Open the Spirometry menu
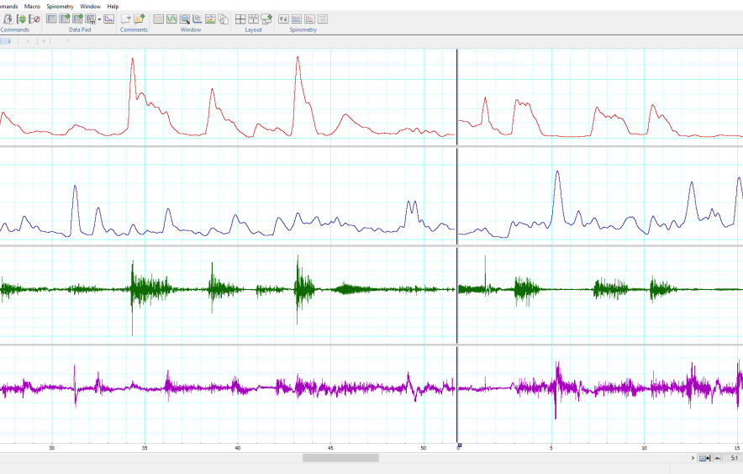The height and width of the screenshot is (474, 743). [60, 6]
